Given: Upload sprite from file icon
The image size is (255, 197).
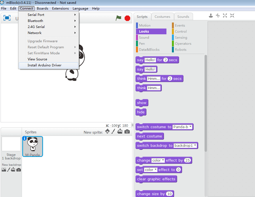Looking at the screenshot, I should (x=120, y=131).
